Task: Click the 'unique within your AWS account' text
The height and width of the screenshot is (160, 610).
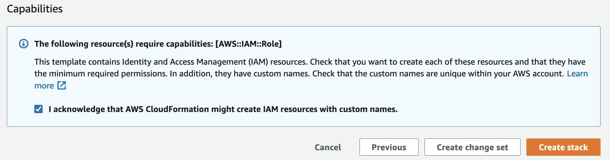Action: click(502, 74)
